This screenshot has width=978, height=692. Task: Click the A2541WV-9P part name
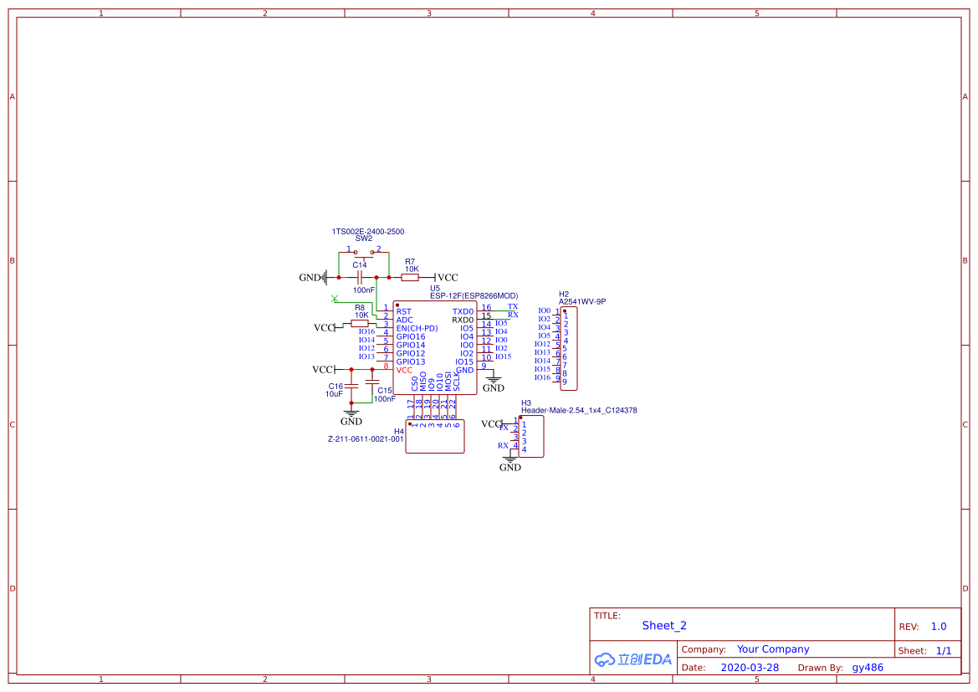pyautogui.click(x=582, y=301)
